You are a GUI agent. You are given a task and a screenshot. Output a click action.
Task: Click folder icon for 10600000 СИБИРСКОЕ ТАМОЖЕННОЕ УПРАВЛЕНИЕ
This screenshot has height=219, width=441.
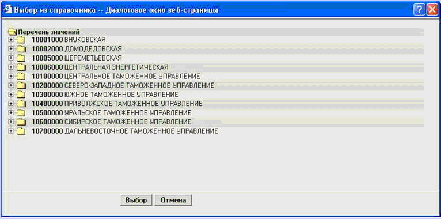pos(21,122)
